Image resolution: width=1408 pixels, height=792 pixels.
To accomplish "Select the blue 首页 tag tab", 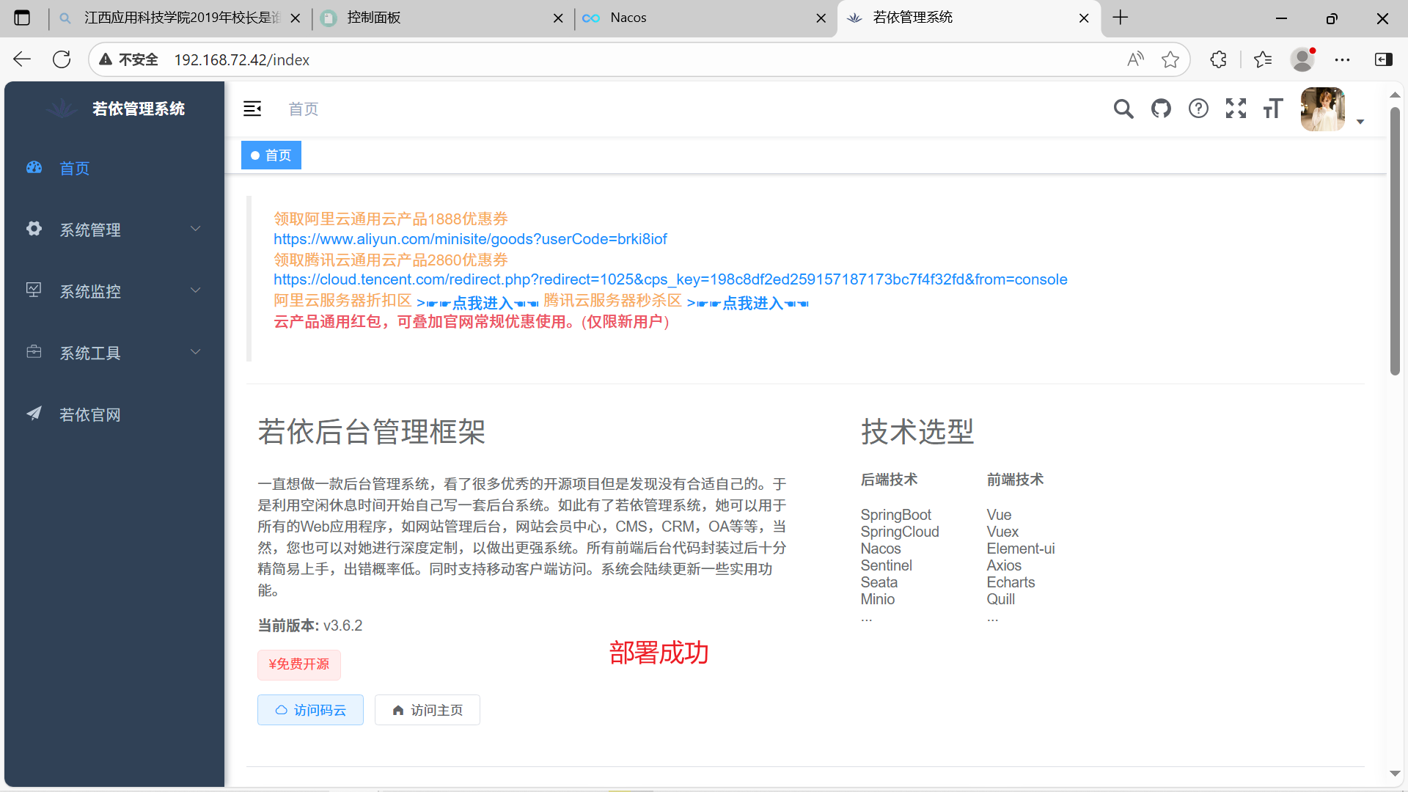I will [271, 155].
